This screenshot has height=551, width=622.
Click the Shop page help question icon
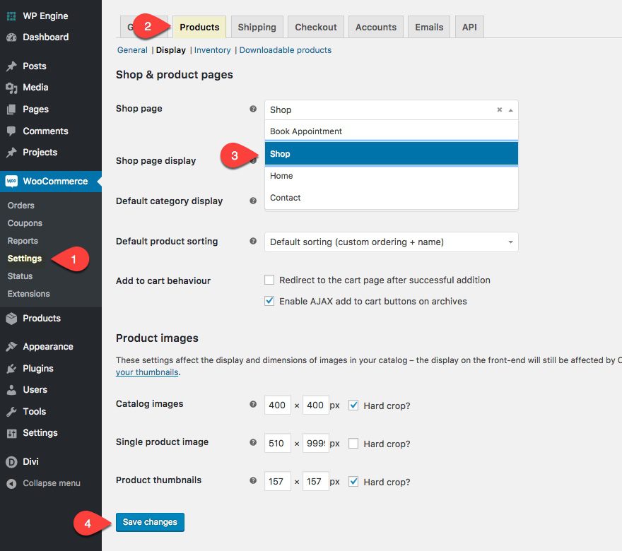point(253,109)
